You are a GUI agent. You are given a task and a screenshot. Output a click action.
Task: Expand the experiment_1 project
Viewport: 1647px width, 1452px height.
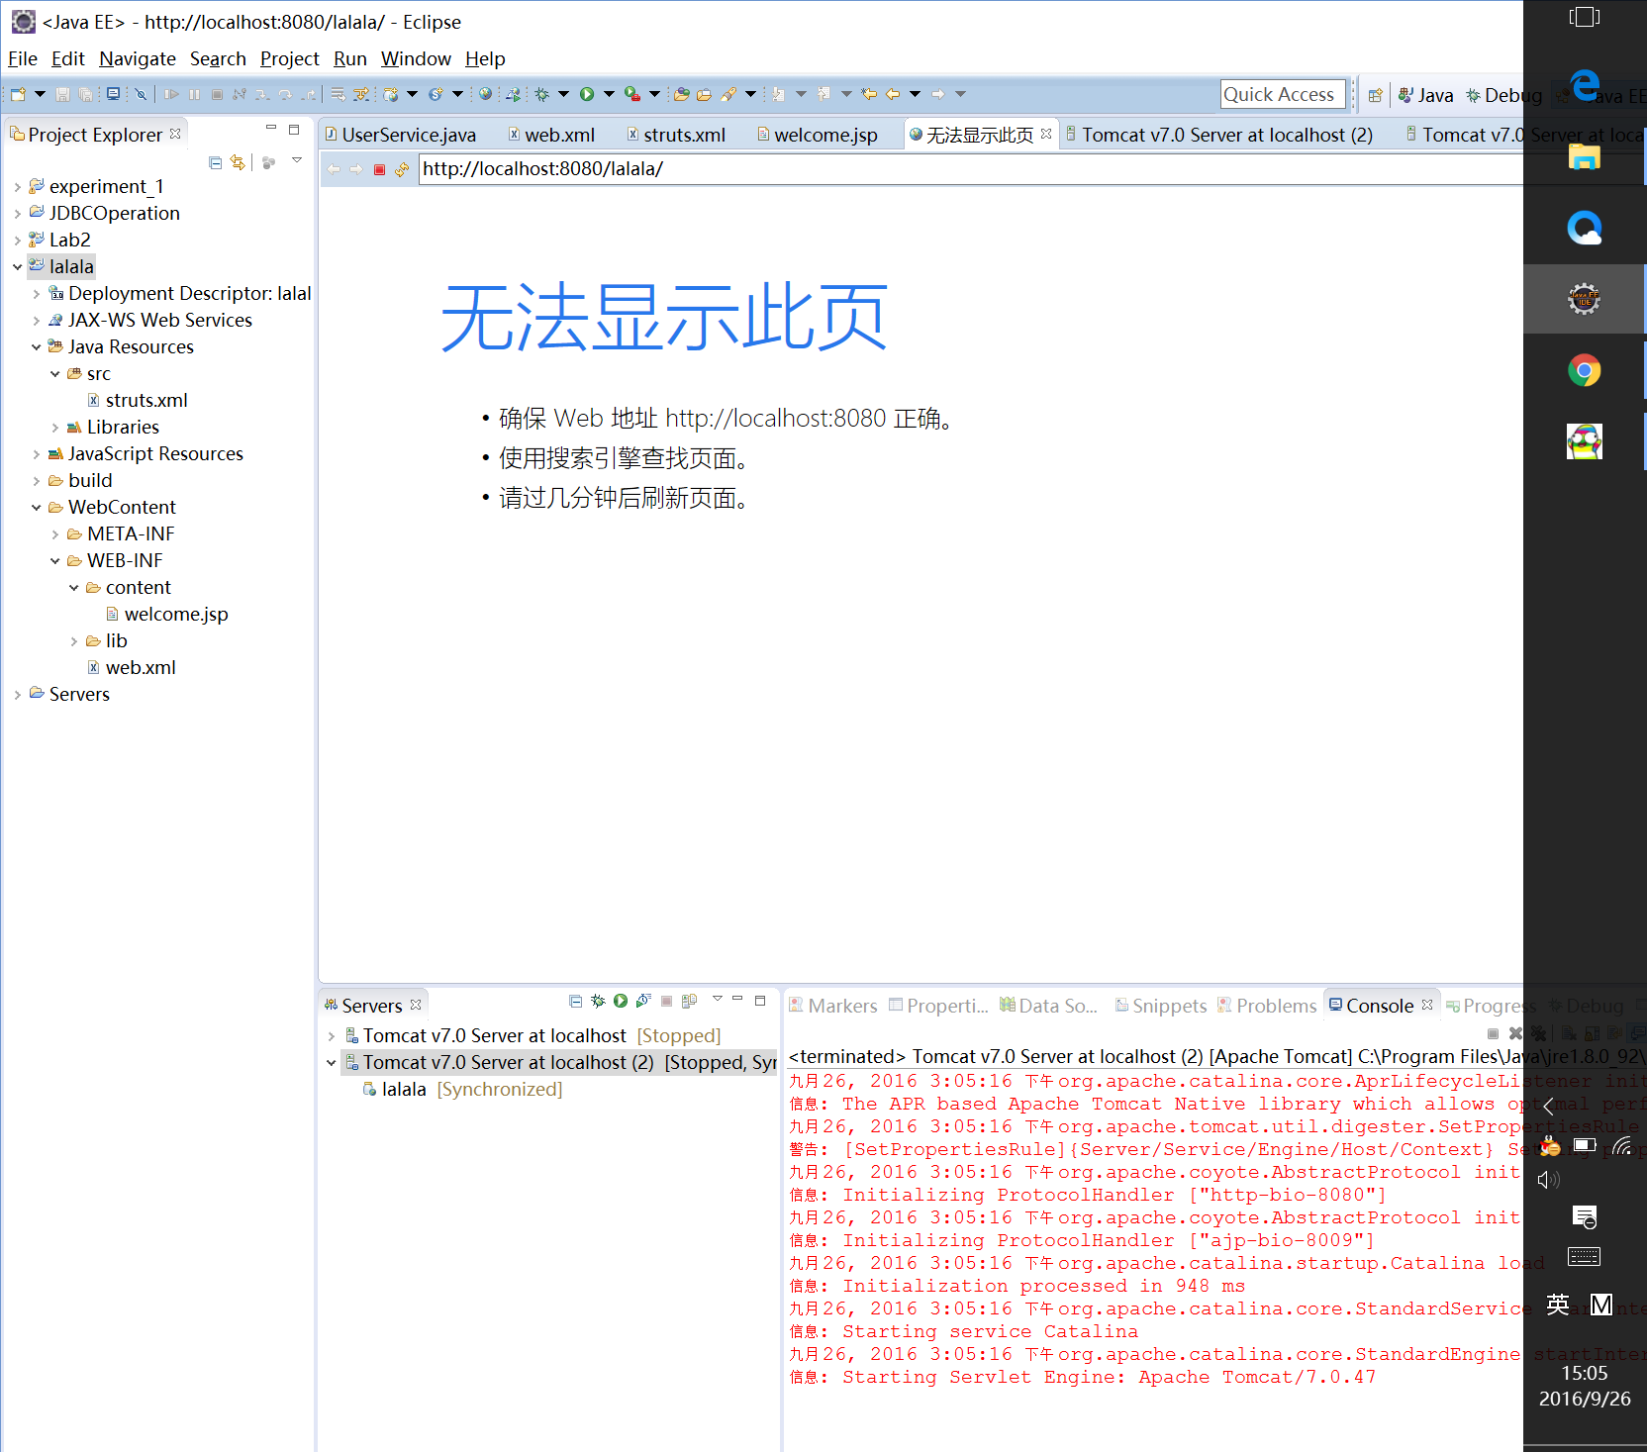[18, 187]
